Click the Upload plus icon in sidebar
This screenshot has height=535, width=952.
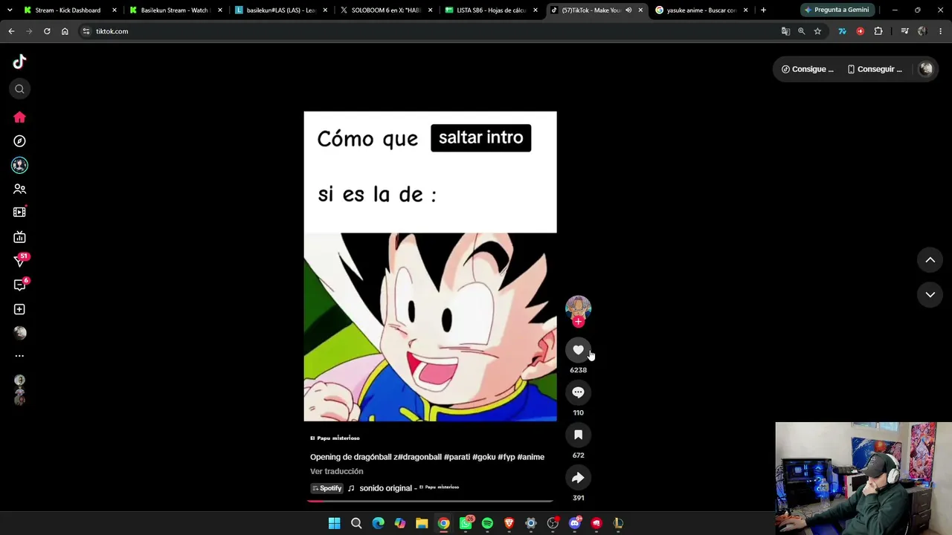(x=19, y=309)
